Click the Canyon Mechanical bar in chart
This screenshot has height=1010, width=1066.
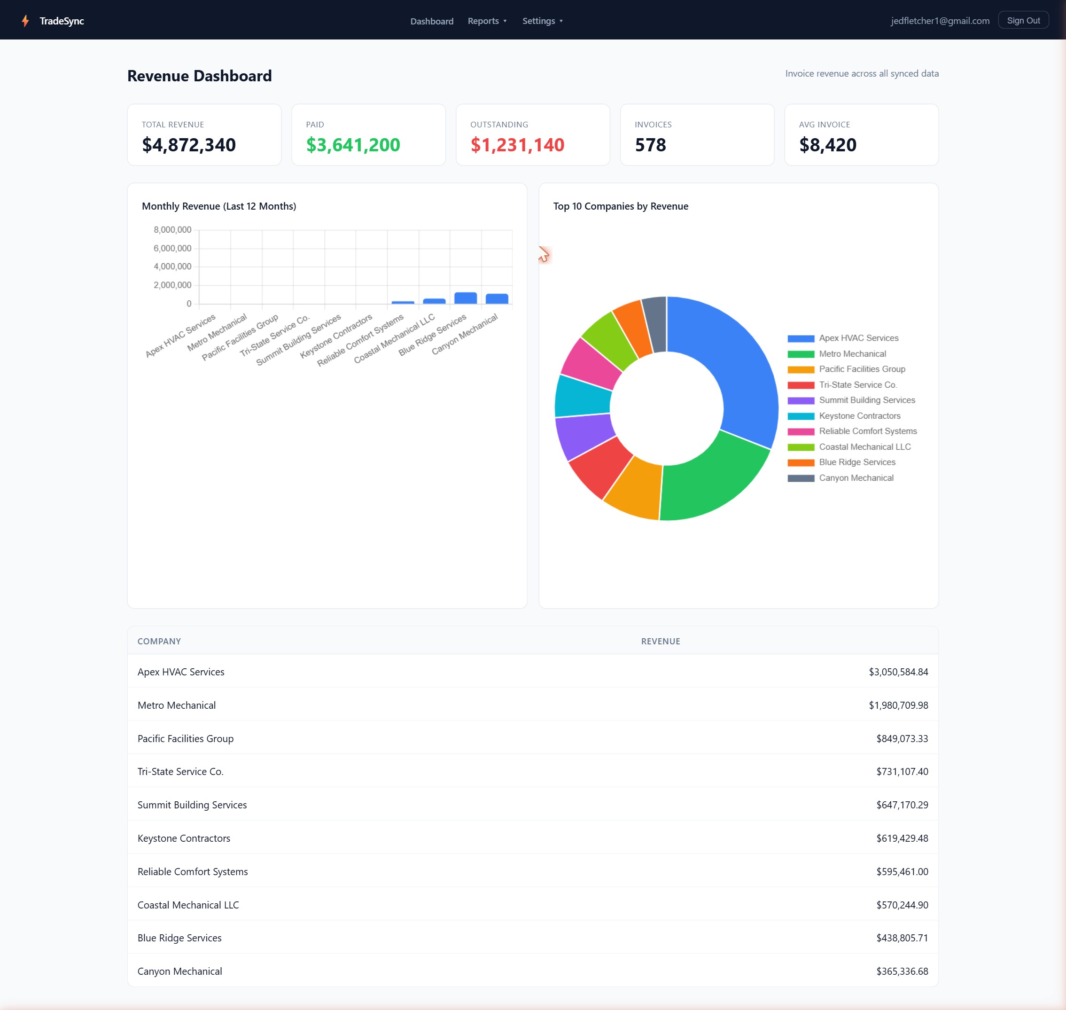click(x=497, y=299)
